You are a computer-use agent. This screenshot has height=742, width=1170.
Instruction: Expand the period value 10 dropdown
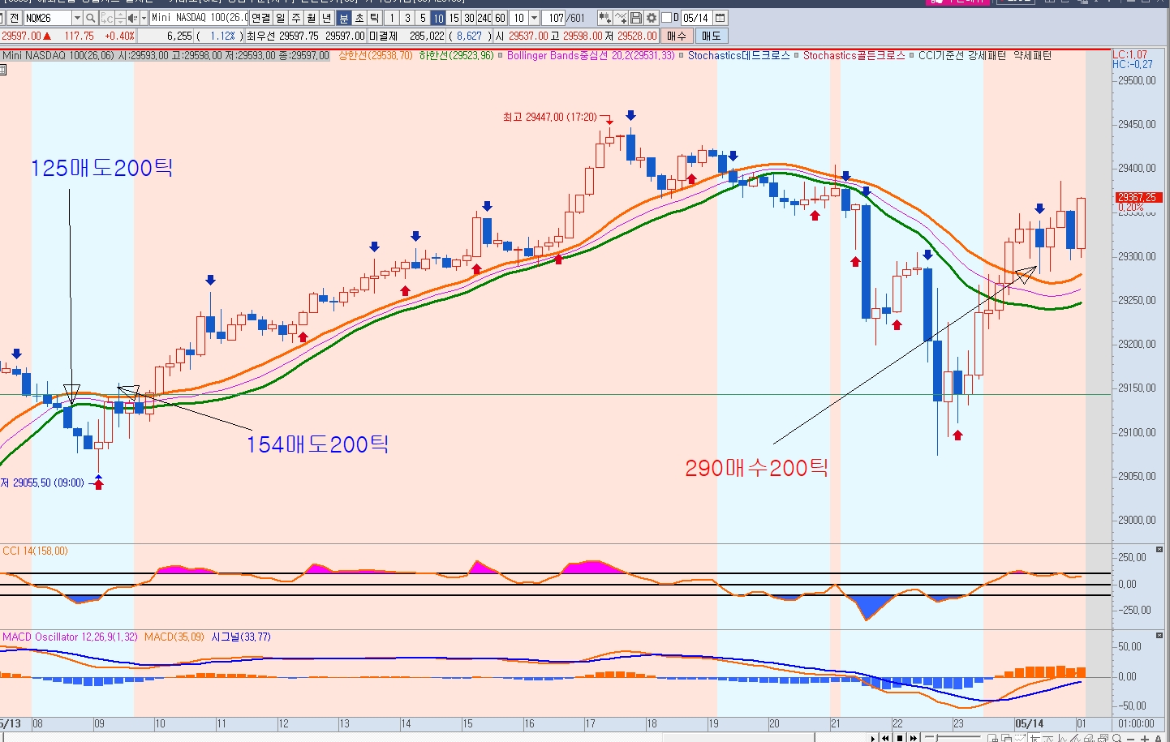[x=534, y=18]
